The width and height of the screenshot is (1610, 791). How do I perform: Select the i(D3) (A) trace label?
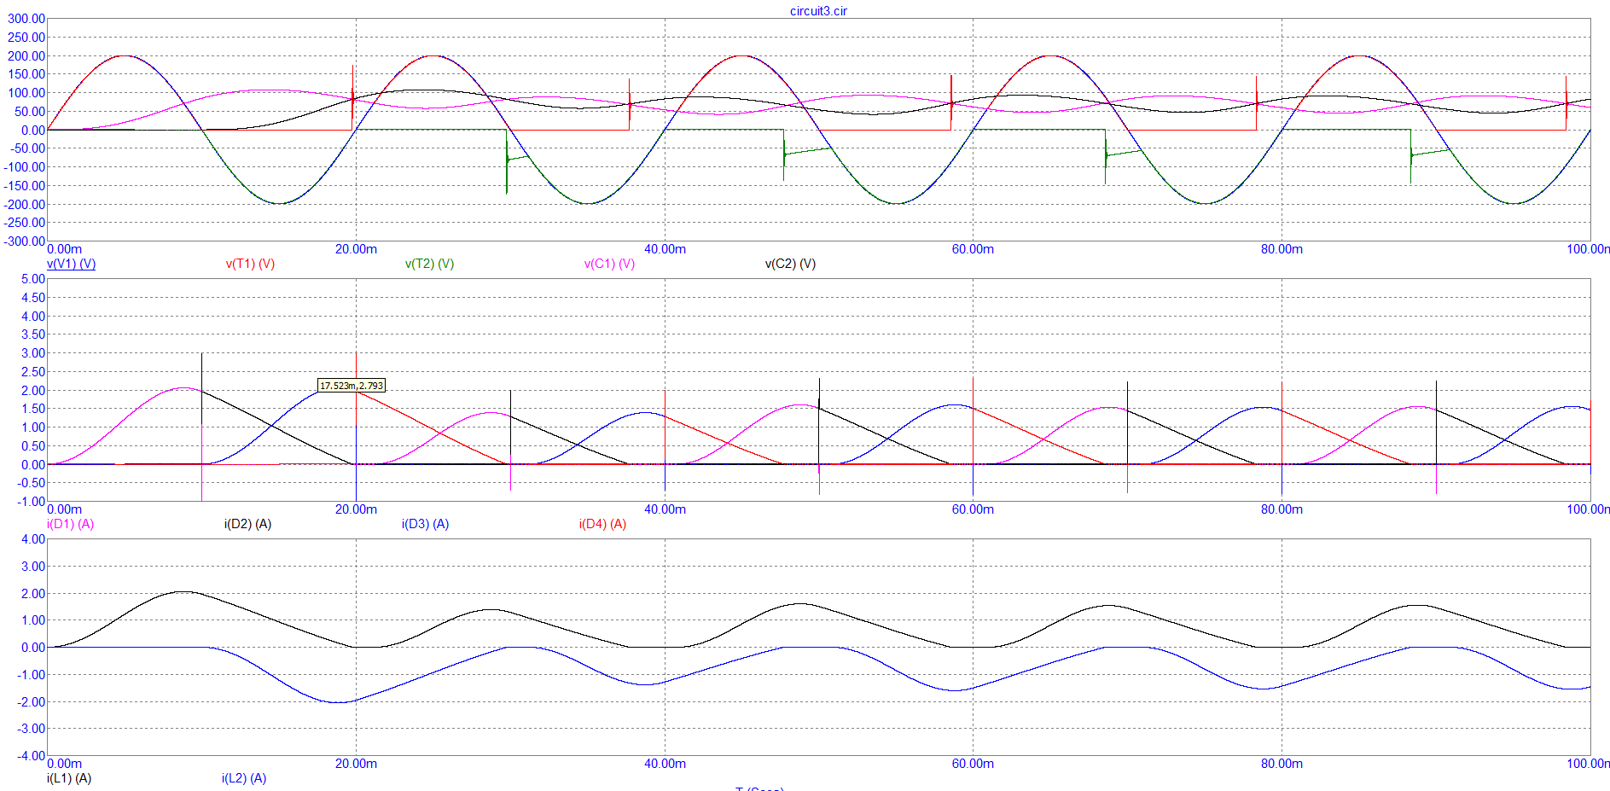coord(425,524)
